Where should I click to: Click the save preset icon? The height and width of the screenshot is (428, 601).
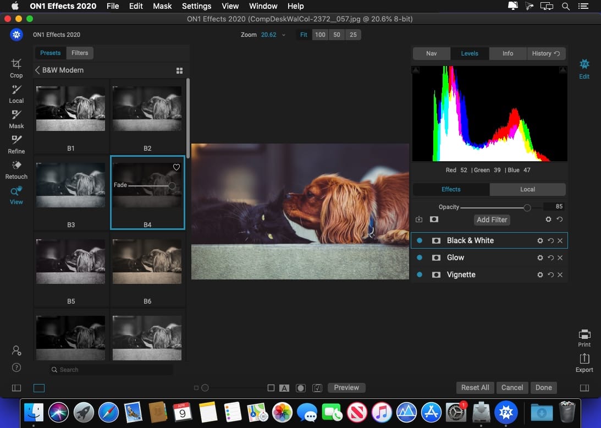[419, 220]
